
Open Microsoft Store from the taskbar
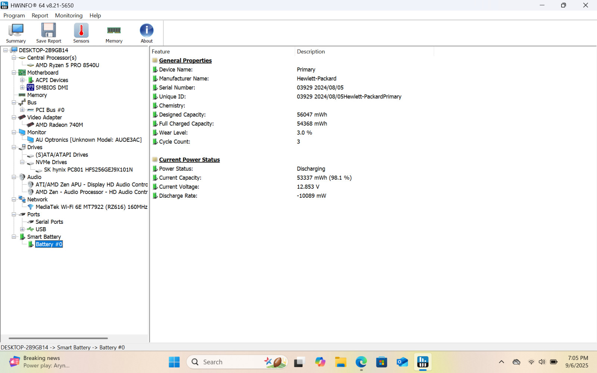pos(381,362)
